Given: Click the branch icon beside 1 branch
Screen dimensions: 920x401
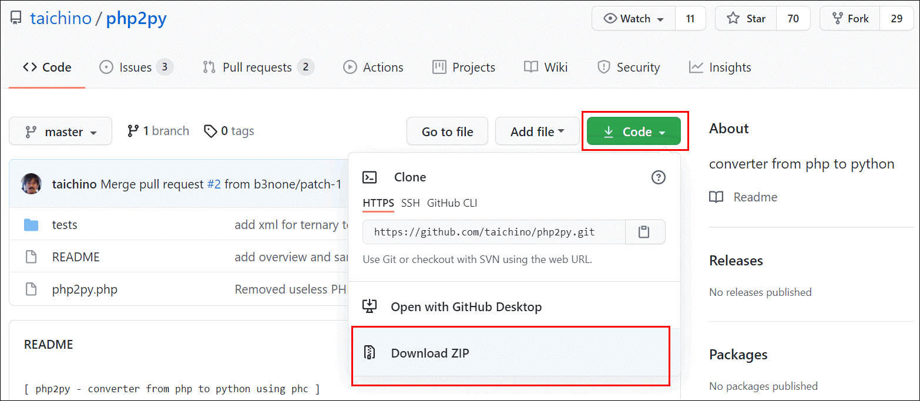Looking at the screenshot, I should [x=133, y=131].
